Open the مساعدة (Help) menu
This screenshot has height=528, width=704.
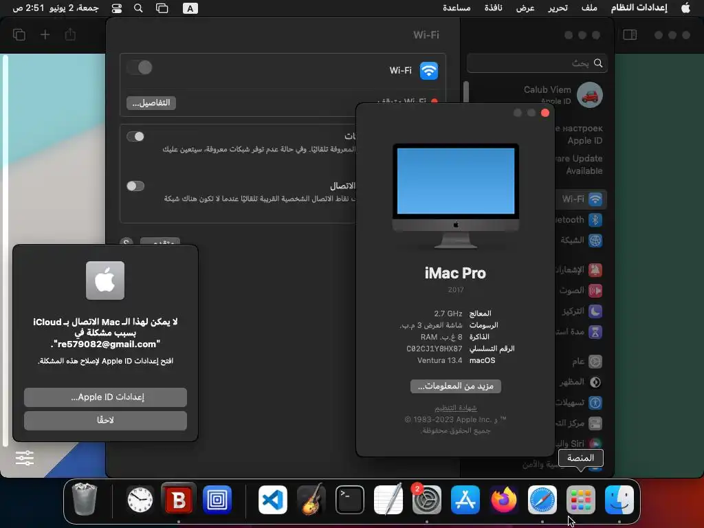[456, 8]
